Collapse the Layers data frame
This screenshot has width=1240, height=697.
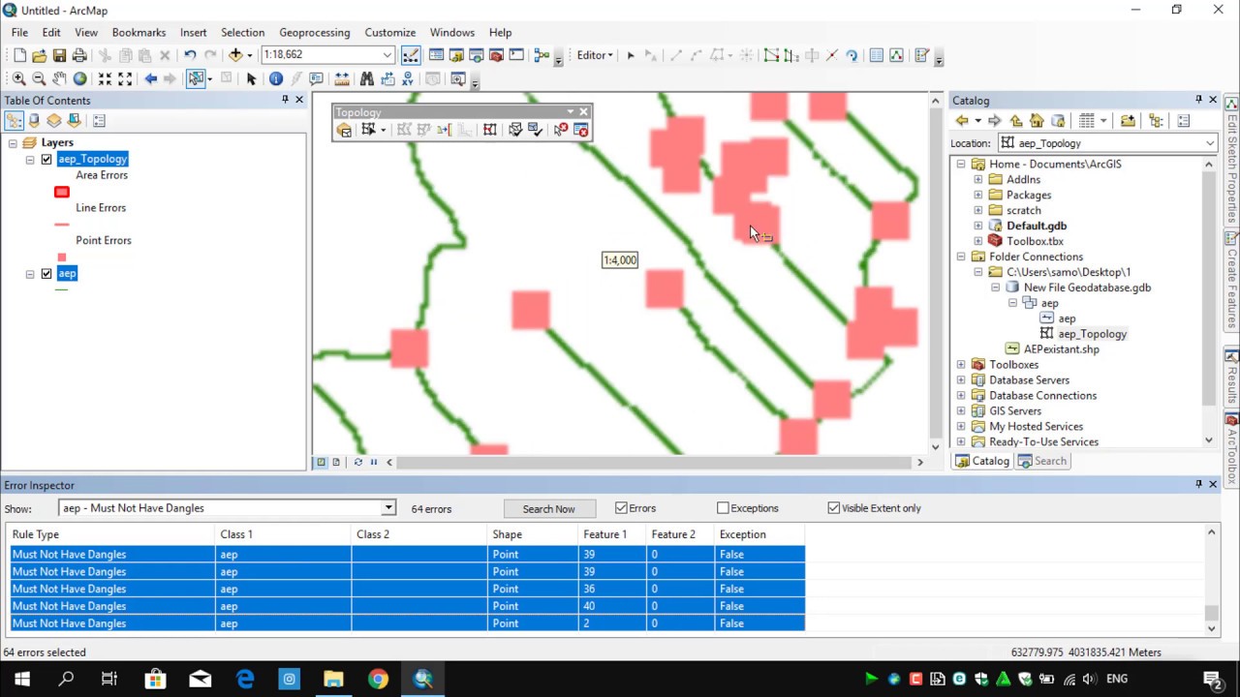(x=13, y=143)
